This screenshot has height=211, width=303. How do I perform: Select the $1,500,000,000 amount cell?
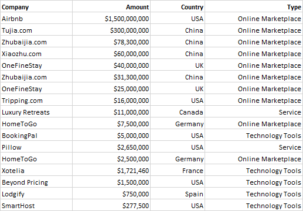(x=111, y=18)
